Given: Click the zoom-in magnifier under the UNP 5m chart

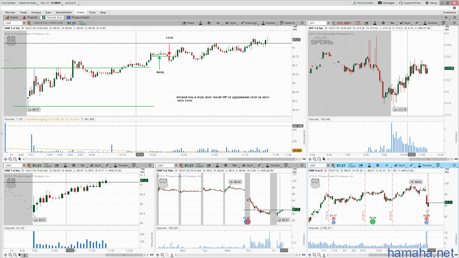Looking at the screenshot, I should click(10, 255).
